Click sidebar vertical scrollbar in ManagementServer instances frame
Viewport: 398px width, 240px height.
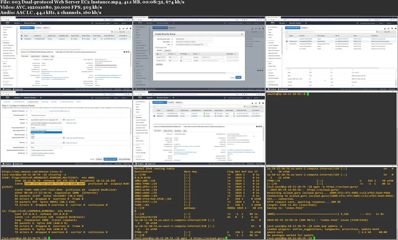(17, 40)
